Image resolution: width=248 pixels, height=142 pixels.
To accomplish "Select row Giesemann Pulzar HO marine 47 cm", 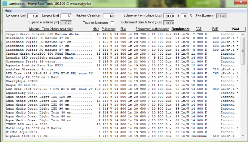I will [123, 38].
